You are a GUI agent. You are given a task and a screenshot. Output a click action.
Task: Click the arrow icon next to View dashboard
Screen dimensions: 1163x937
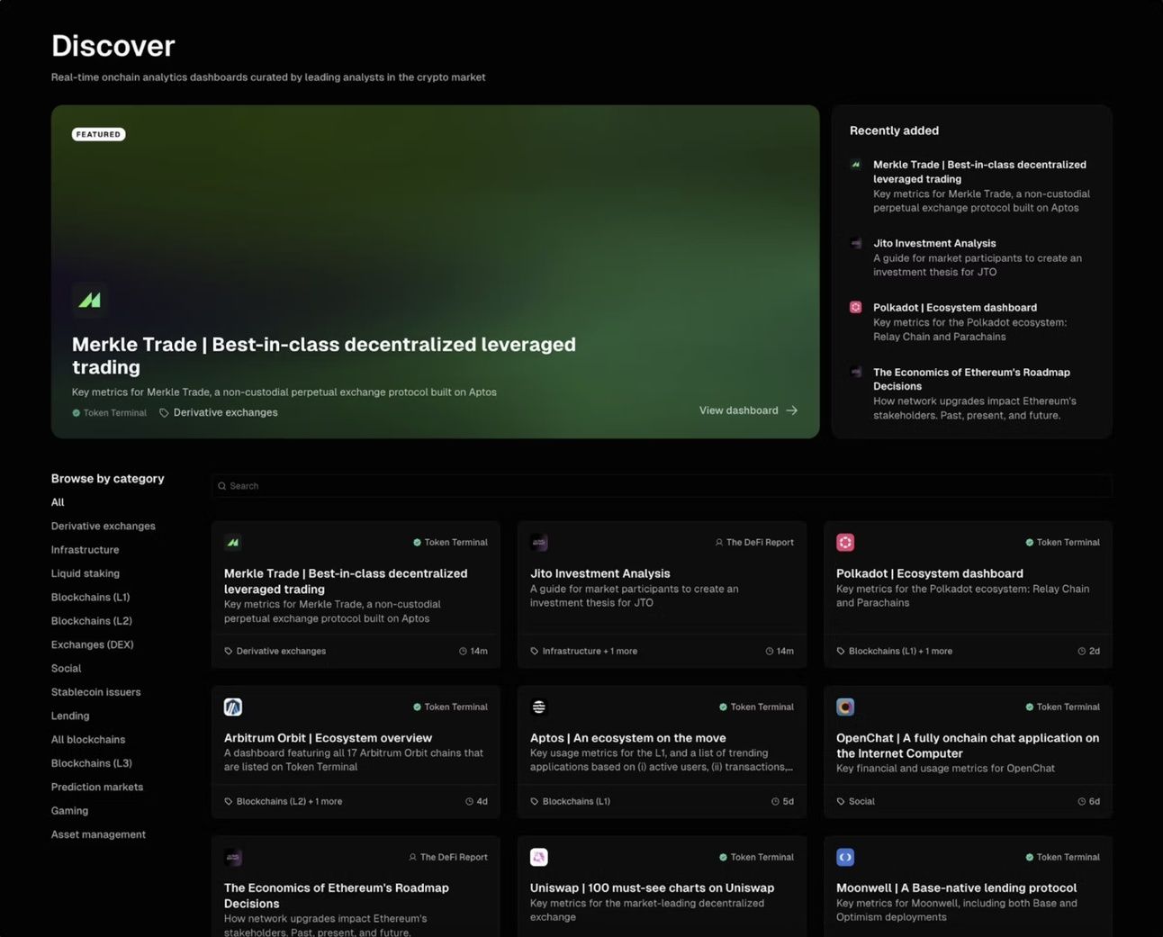click(x=792, y=410)
